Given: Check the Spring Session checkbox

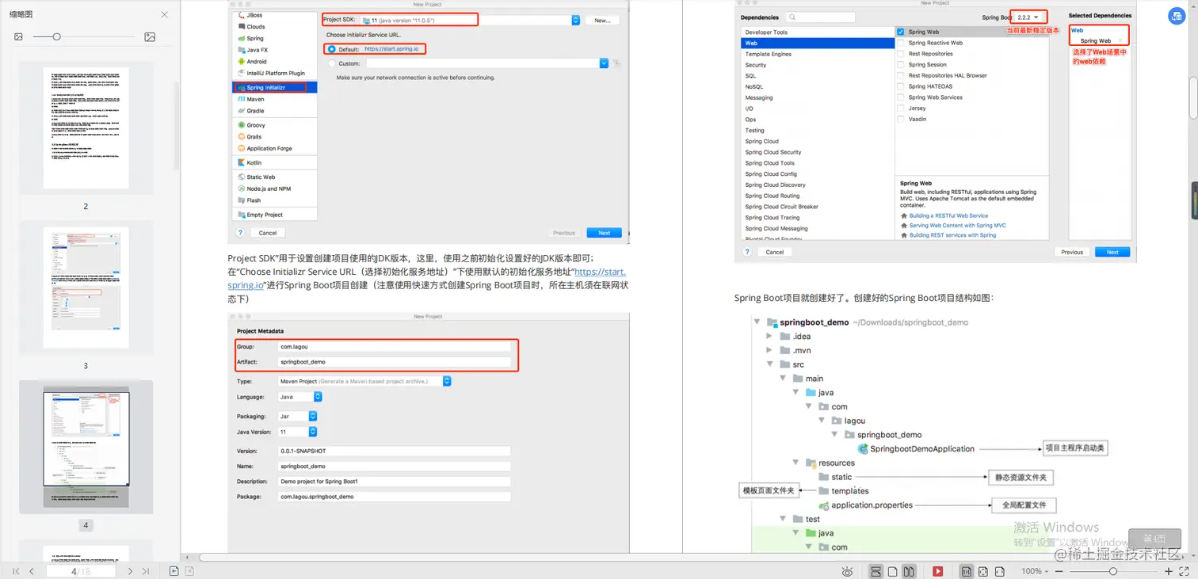Looking at the screenshot, I should click(901, 65).
